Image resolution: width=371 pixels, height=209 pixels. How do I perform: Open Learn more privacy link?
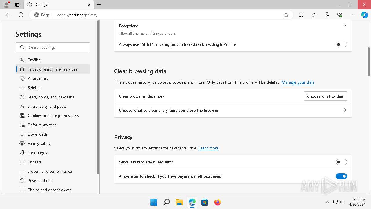[x=208, y=148]
